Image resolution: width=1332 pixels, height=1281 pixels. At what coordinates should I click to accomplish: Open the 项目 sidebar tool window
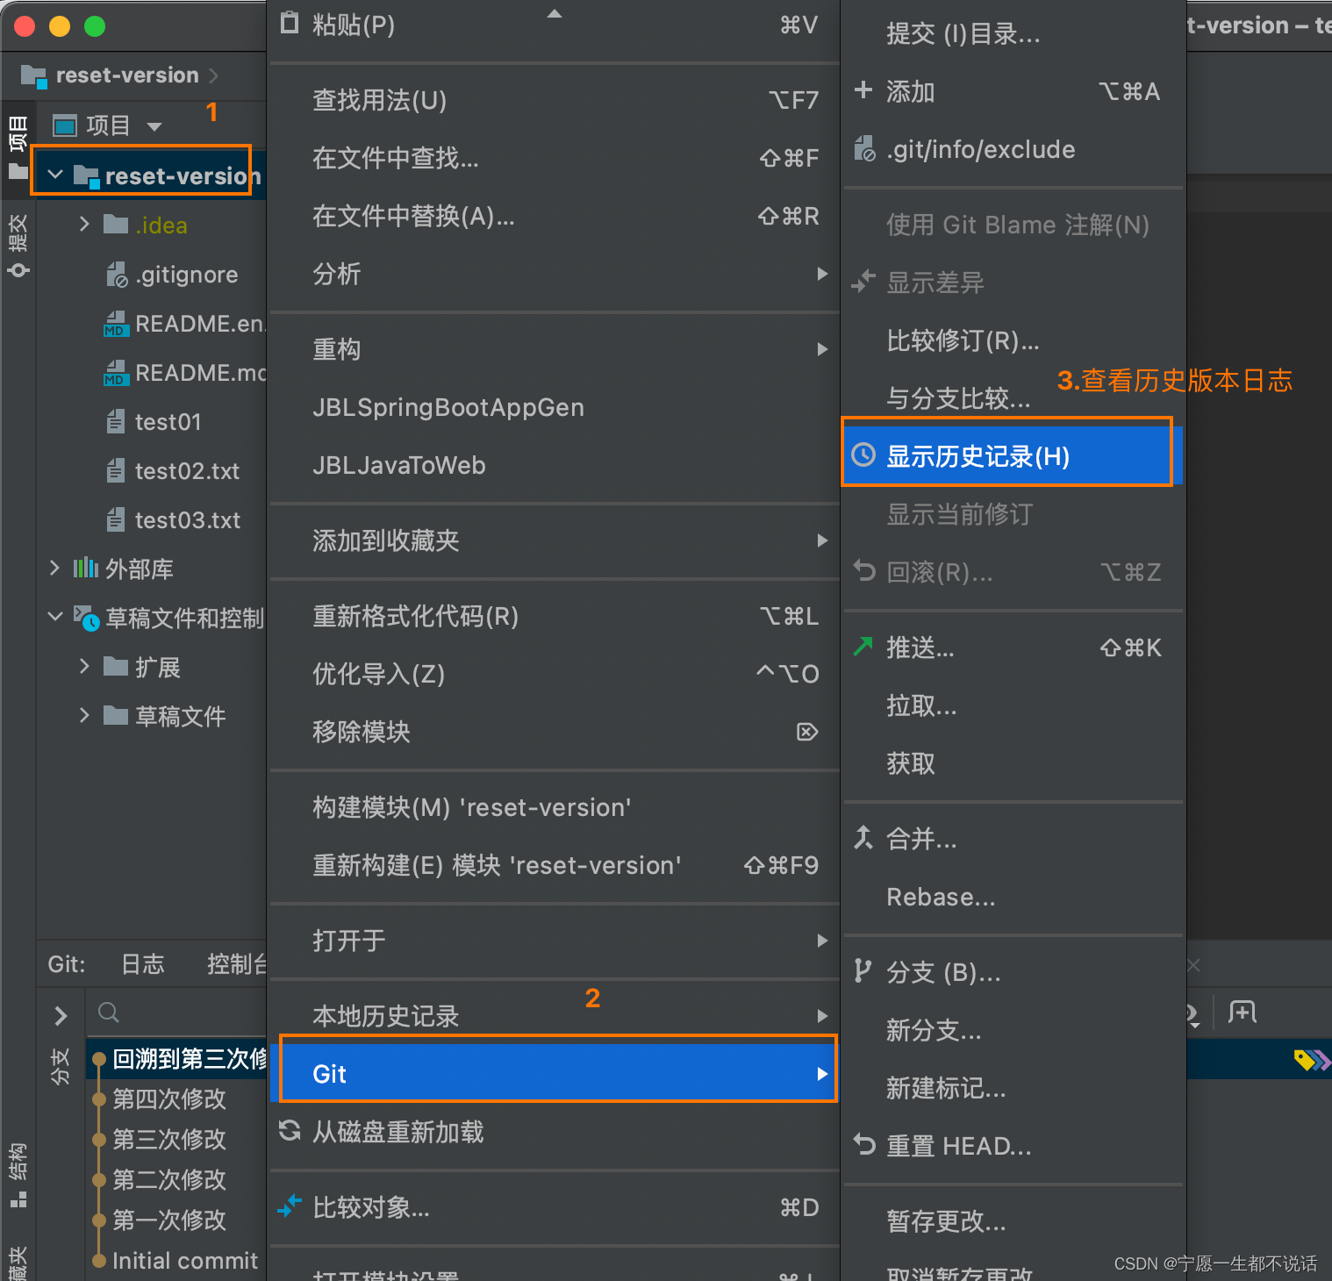tap(18, 147)
